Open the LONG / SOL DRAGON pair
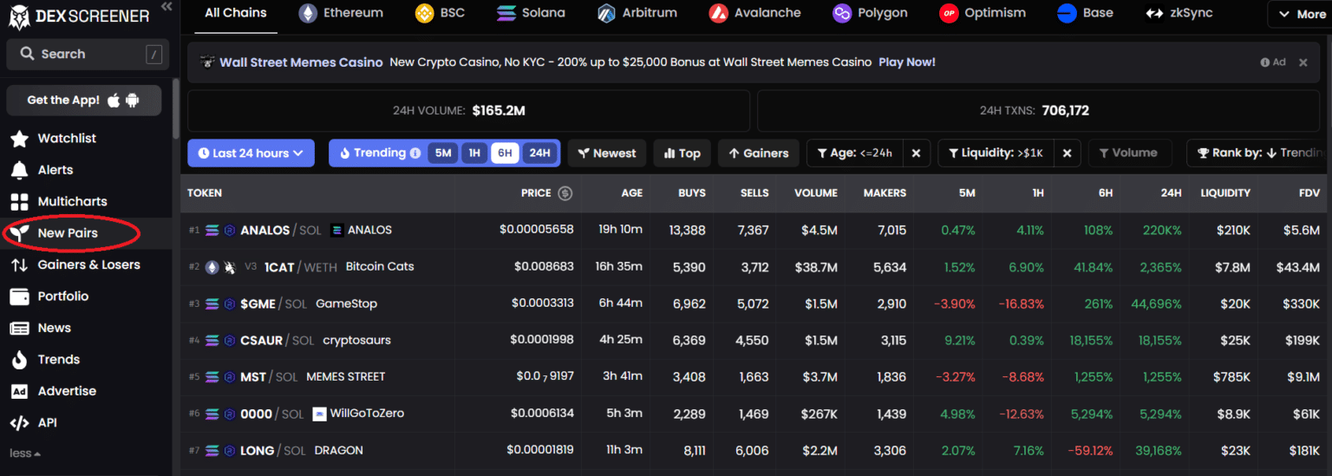The width and height of the screenshot is (1332, 476). click(756, 451)
